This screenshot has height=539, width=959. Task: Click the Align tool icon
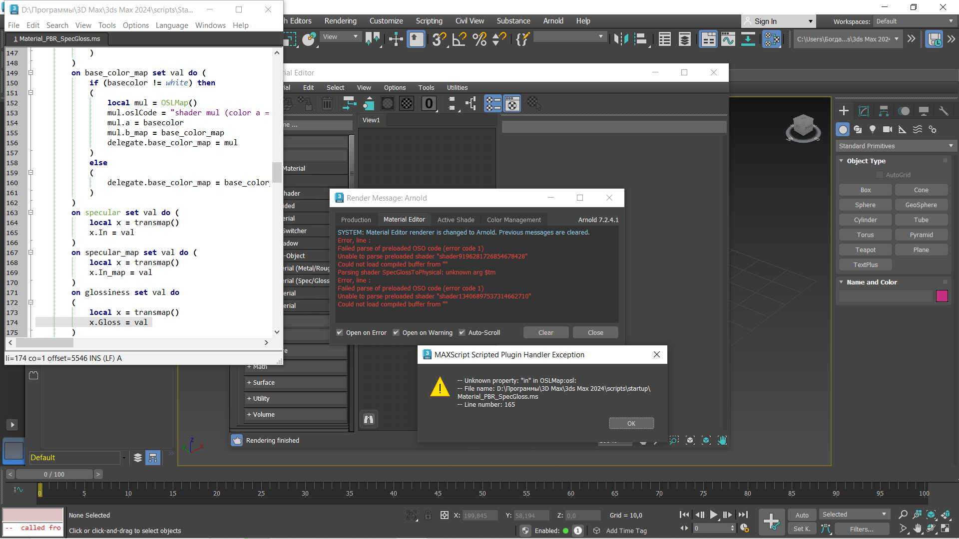641,39
